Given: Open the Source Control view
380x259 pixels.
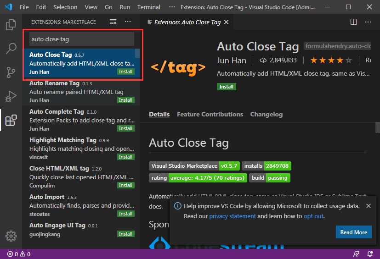Looking at the screenshot, I should pyautogui.click(x=11, y=72).
